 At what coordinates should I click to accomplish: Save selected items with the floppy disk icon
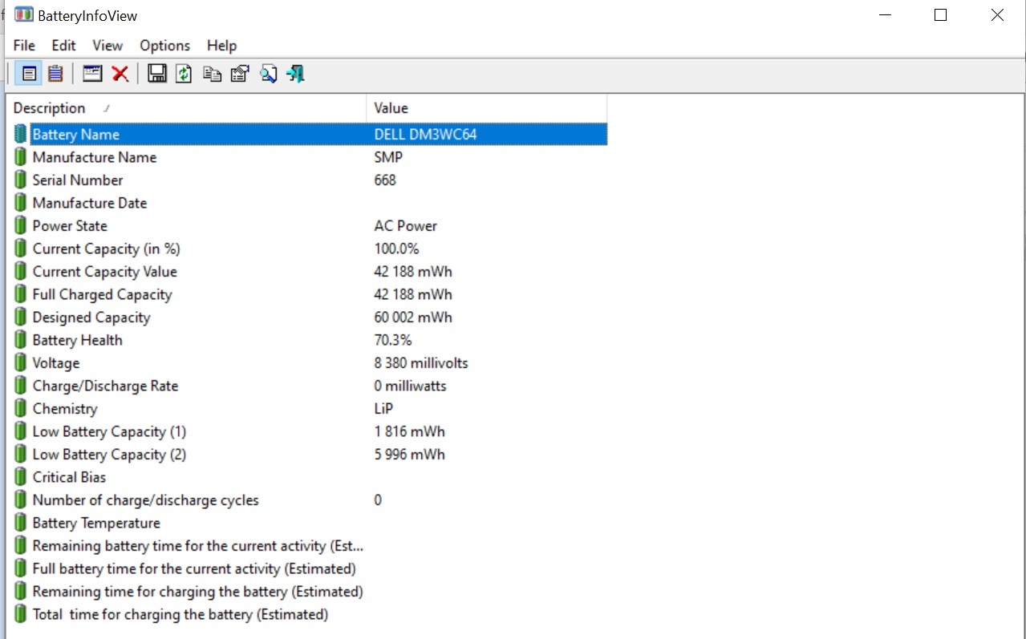coord(157,75)
